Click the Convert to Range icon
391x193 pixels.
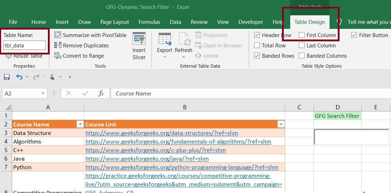(x=58, y=56)
